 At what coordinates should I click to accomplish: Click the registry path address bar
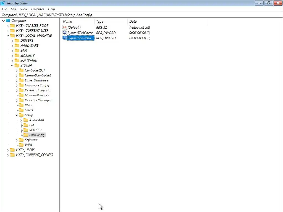pyautogui.click(x=141, y=15)
